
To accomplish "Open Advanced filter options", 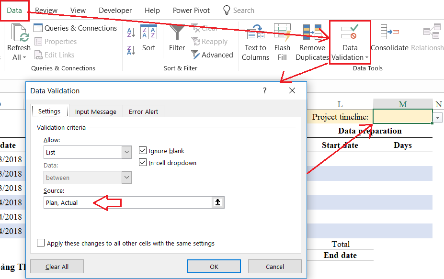I will tap(212, 55).
